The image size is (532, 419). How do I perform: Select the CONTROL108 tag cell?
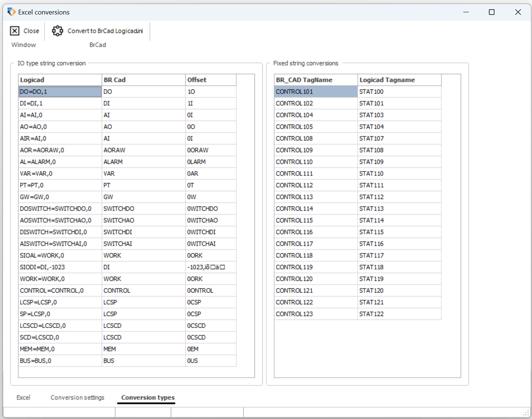tap(316, 139)
